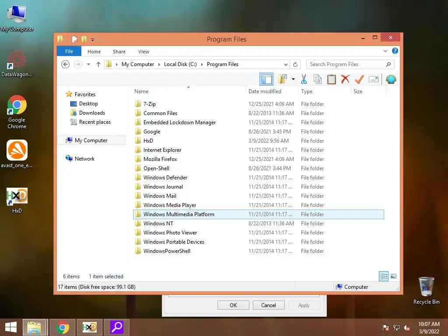This screenshot has height=336, width=448.
Task: Select Desktop under Favorites
Action: click(x=88, y=104)
